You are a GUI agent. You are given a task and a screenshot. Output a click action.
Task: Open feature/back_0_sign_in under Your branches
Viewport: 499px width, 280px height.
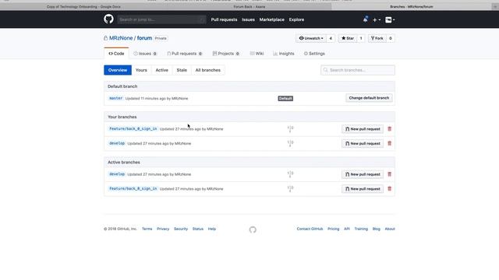[133, 129]
